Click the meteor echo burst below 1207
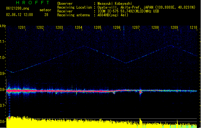The height and width of the screenshot is (128, 201). pos(141,92)
